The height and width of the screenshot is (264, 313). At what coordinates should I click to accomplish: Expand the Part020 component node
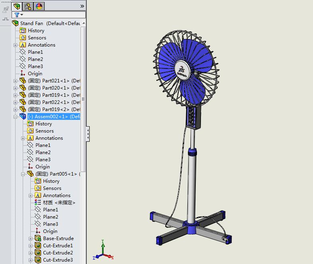16,88
